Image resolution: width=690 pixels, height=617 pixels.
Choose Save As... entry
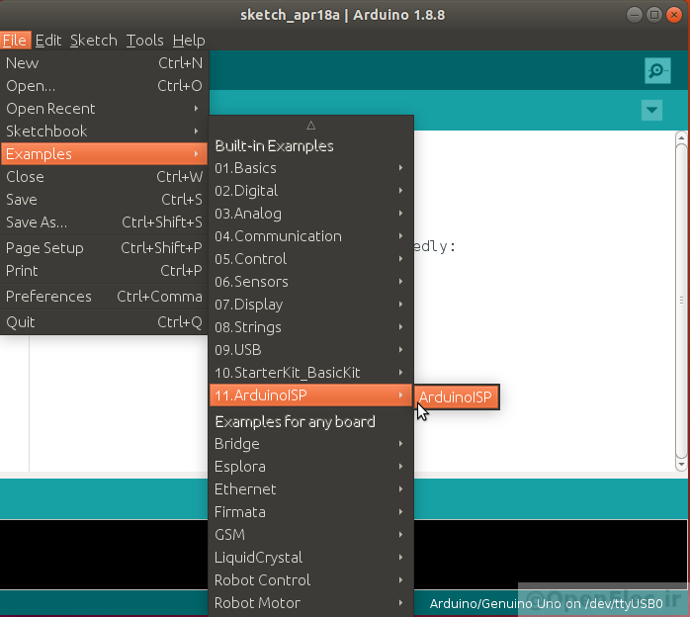(105, 222)
